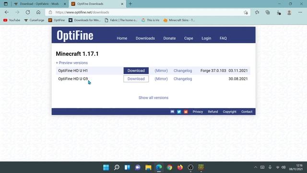This screenshot has width=307, height=173.
Task: Open the FAQ menu item
Action: pos(223,38)
